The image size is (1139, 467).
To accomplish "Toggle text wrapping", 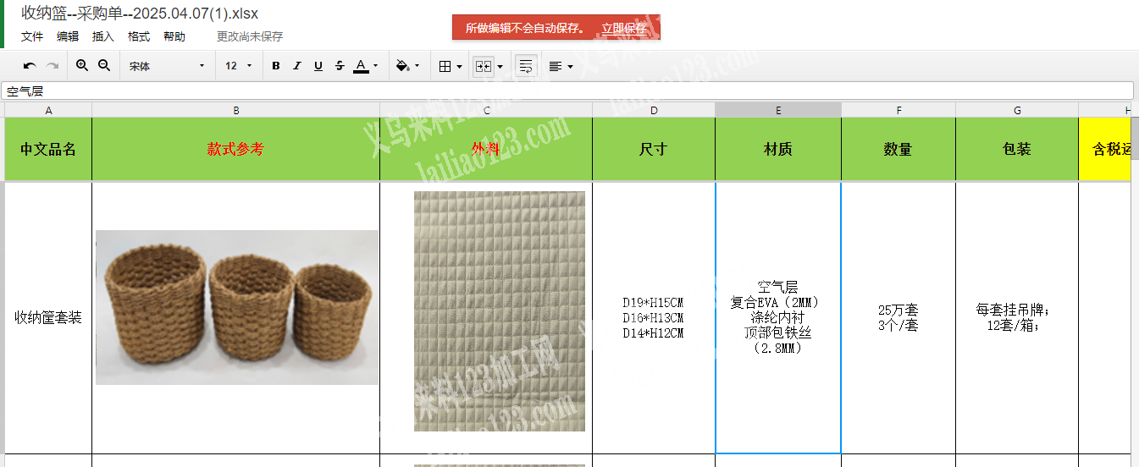I will (526, 66).
